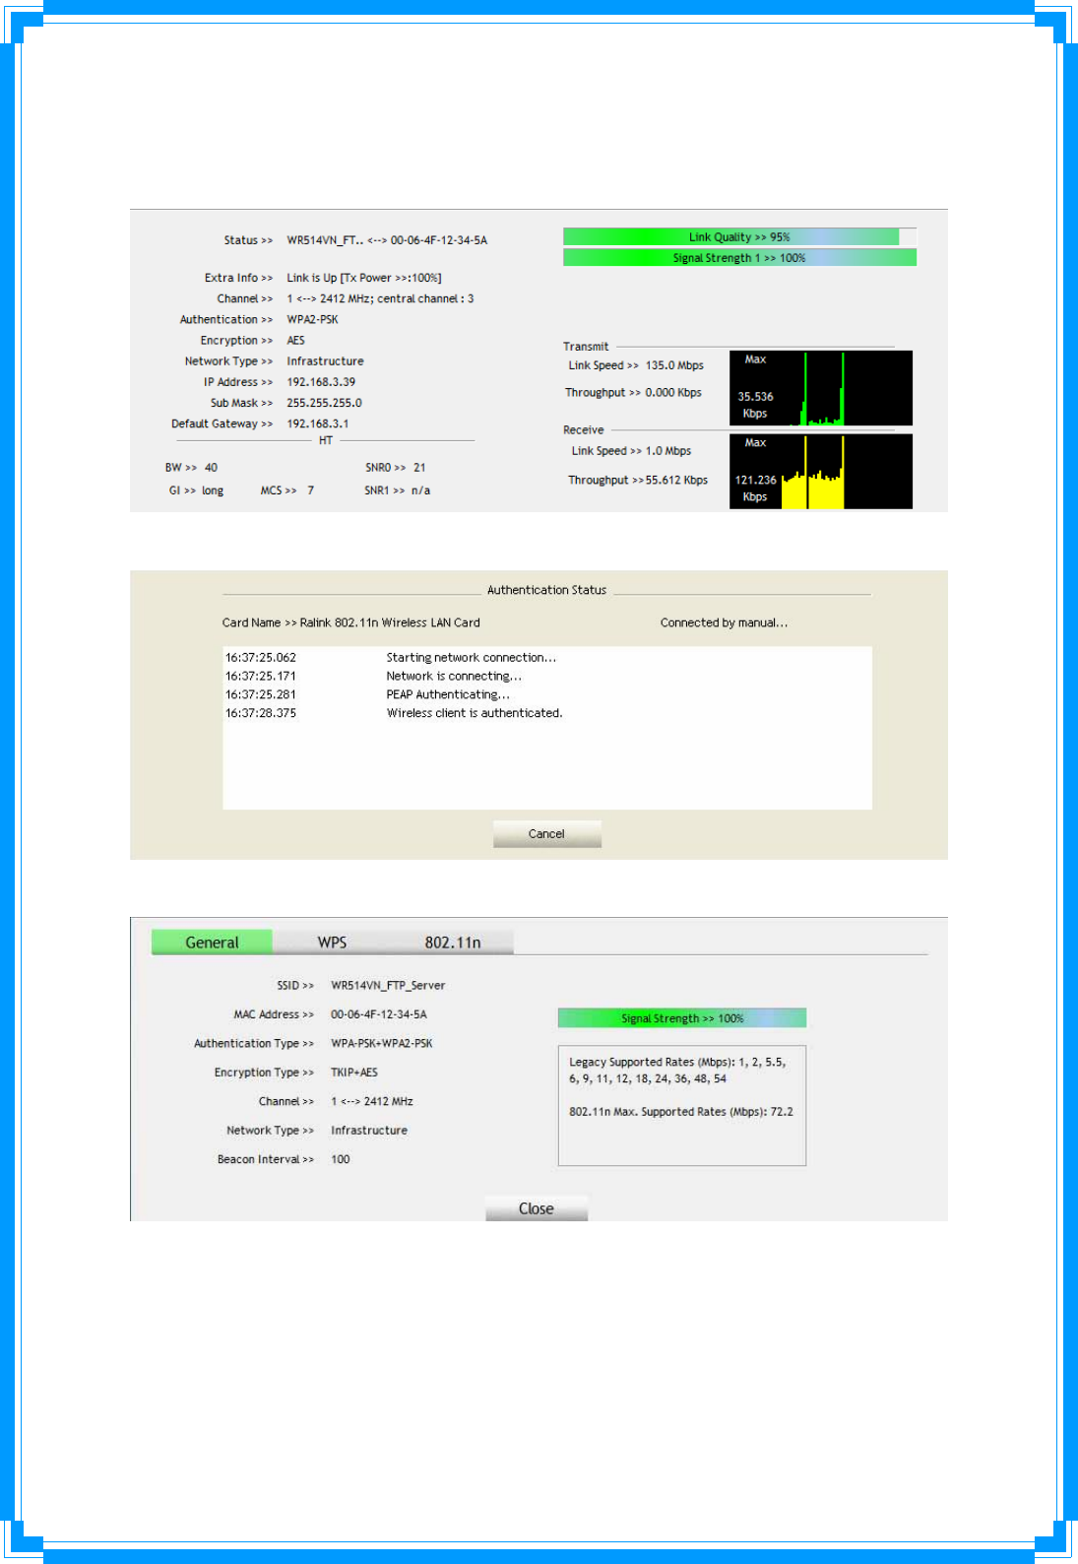Screen dimensions: 1078x1564
Task: Click the SSID value WR514VN_FTP_Server
Action: click(388, 985)
